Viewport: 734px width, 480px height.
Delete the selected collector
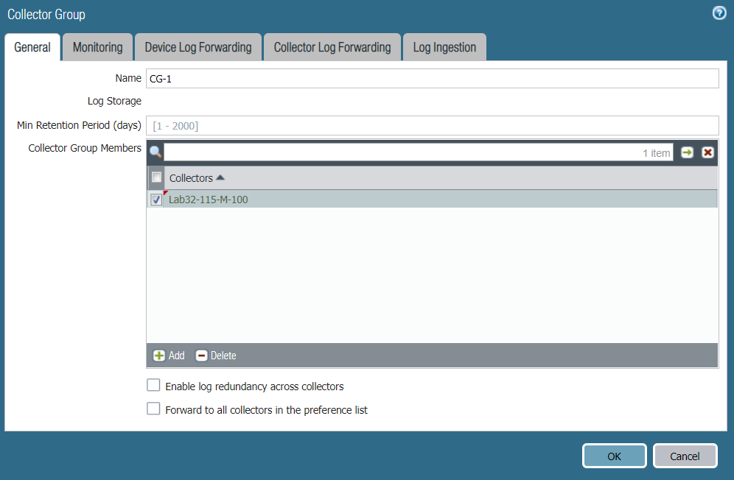tap(216, 356)
